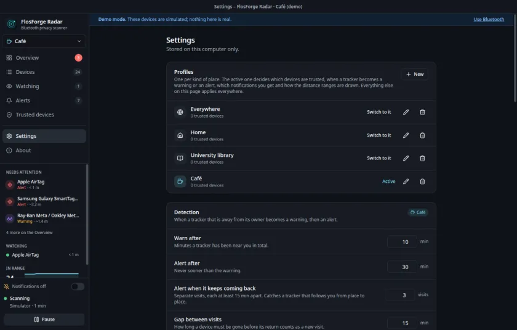Open Apple AirTag under Watching
Image resolution: width=517 pixels, height=330 pixels.
pos(42,255)
